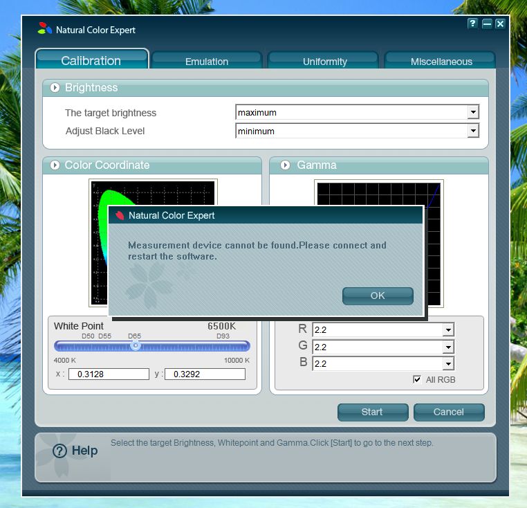Click the D93 white point label

(223, 336)
